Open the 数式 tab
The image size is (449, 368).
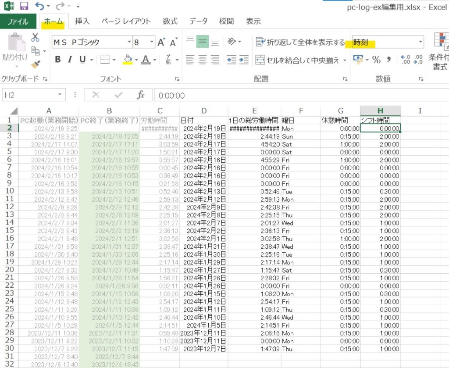tap(170, 21)
